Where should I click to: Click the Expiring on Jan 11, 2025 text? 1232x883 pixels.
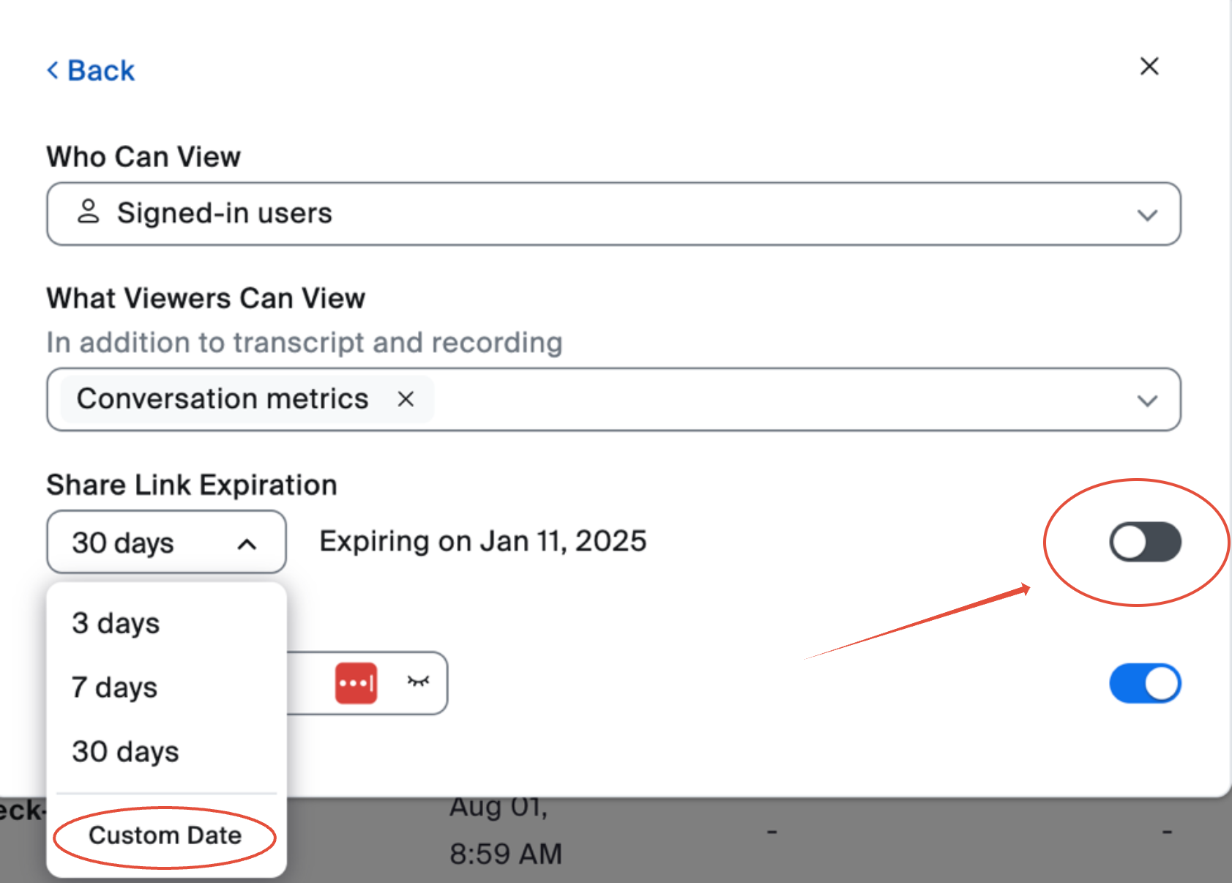(483, 541)
